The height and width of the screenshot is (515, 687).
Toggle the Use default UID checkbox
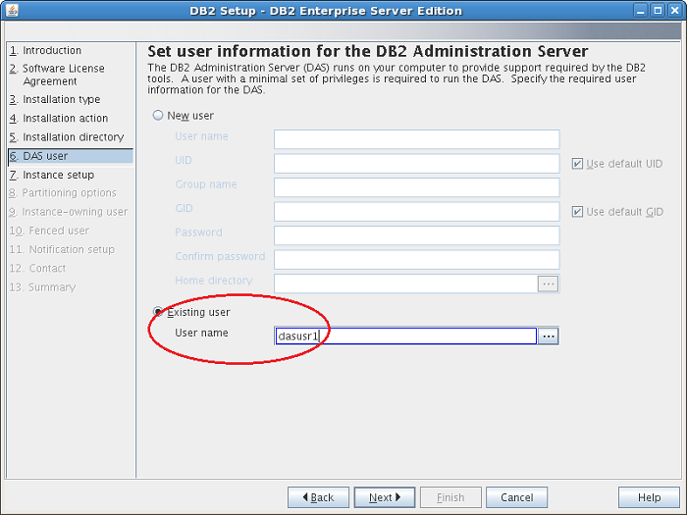point(577,164)
